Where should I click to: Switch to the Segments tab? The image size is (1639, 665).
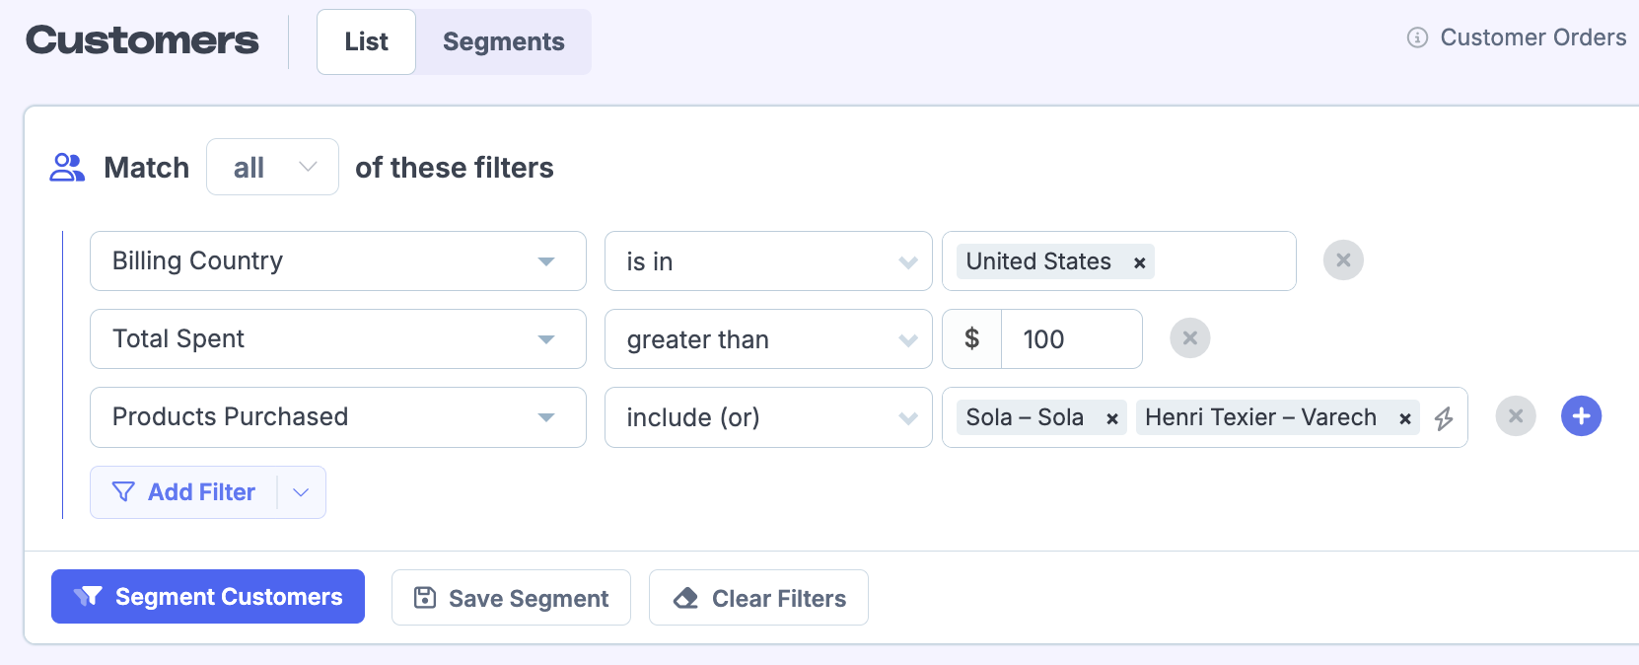click(x=503, y=41)
